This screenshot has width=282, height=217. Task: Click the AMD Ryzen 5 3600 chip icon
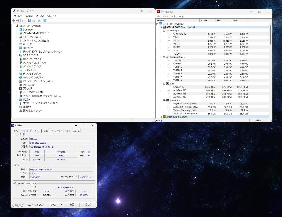pos(164,117)
